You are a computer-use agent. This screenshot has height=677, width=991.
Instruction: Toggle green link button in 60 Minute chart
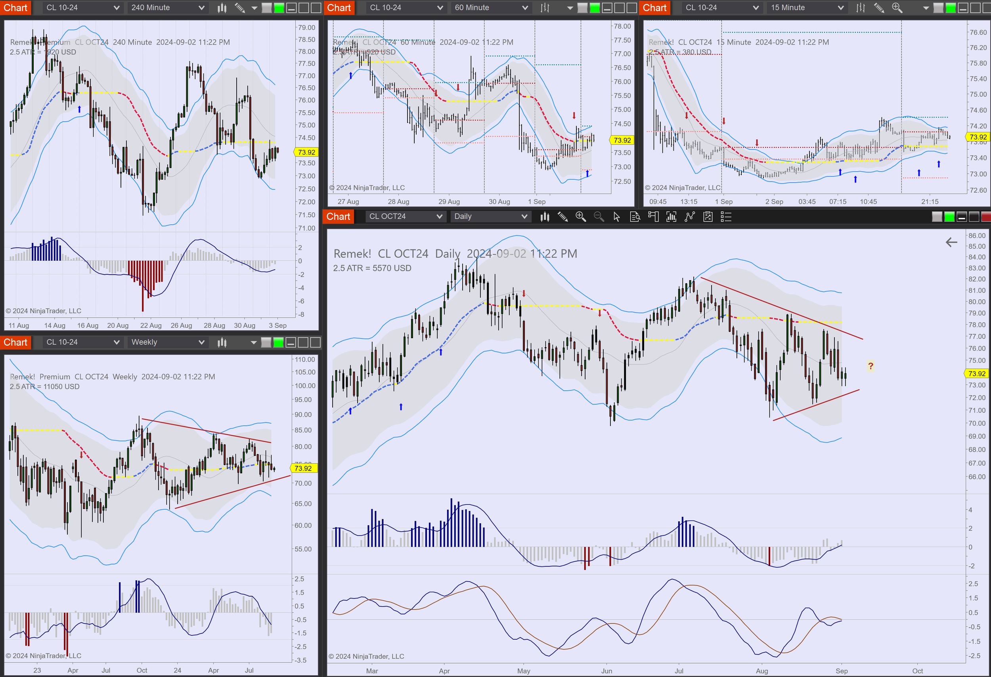click(595, 8)
